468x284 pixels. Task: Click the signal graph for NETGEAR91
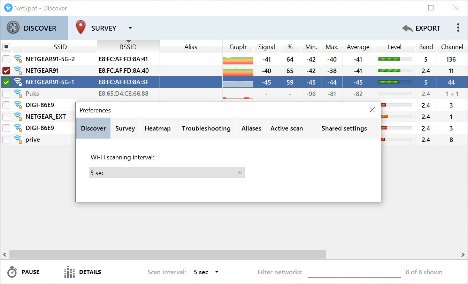click(238, 71)
